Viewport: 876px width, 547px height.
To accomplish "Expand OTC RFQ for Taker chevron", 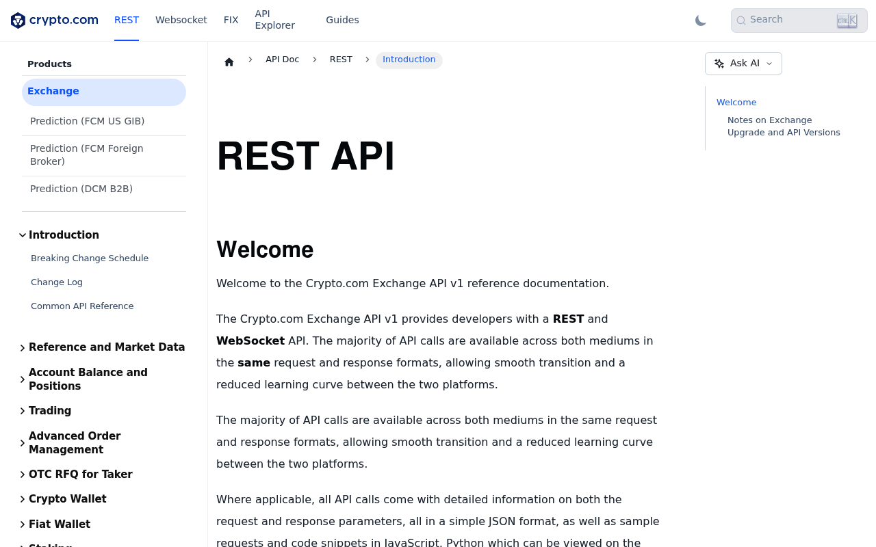I will pos(23,475).
